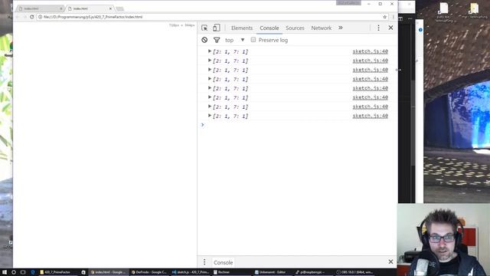Close the bottom Console drawer
The width and height of the screenshot is (490, 276).
click(390, 261)
